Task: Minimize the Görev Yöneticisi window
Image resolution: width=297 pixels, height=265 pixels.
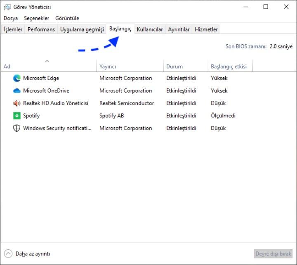Action: pos(246,7)
